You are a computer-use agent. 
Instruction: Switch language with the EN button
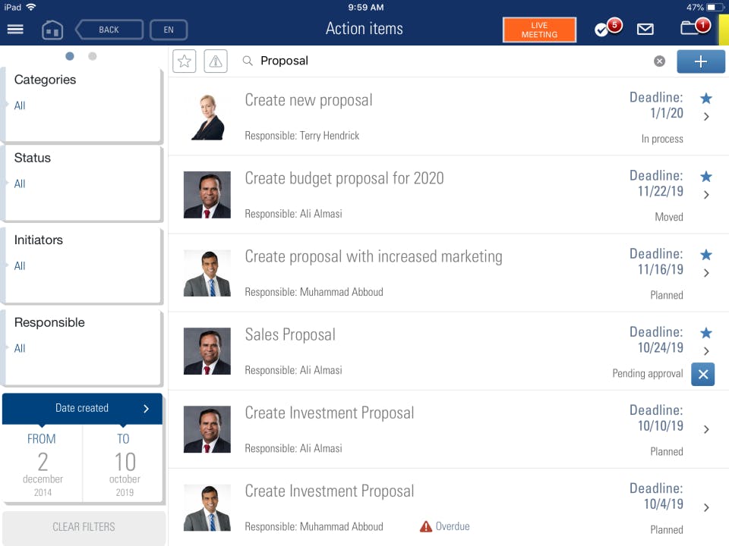169,30
